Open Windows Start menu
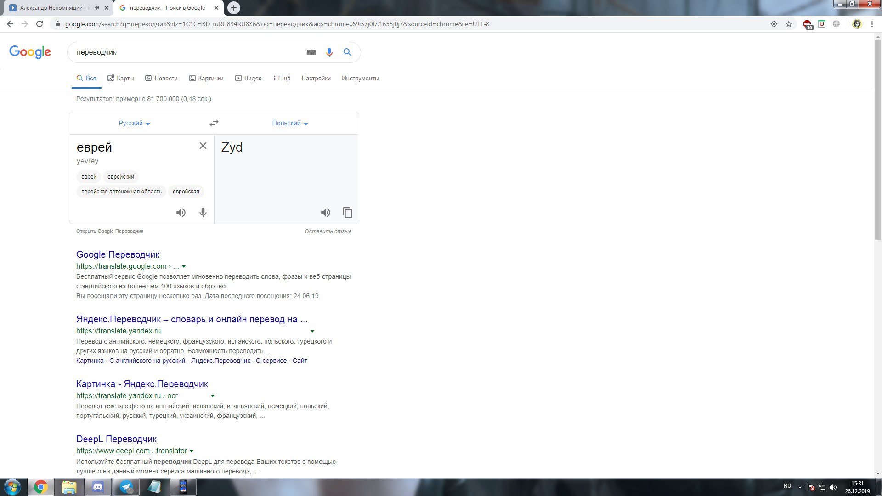882x496 pixels. (x=12, y=487)
